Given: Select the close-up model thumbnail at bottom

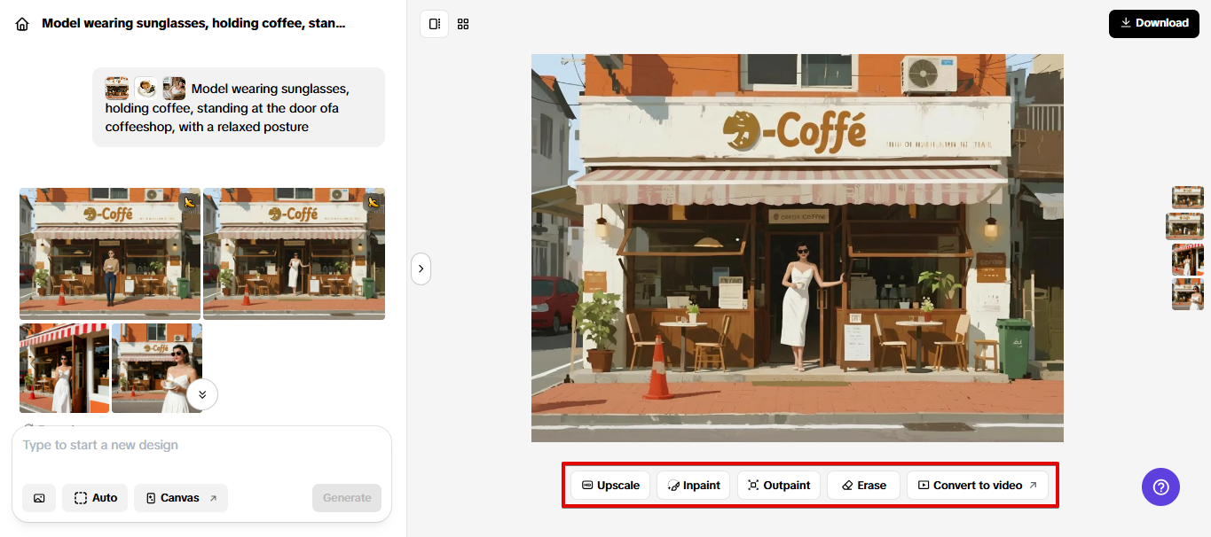Looking at the screenshot, I should (156, 368).
